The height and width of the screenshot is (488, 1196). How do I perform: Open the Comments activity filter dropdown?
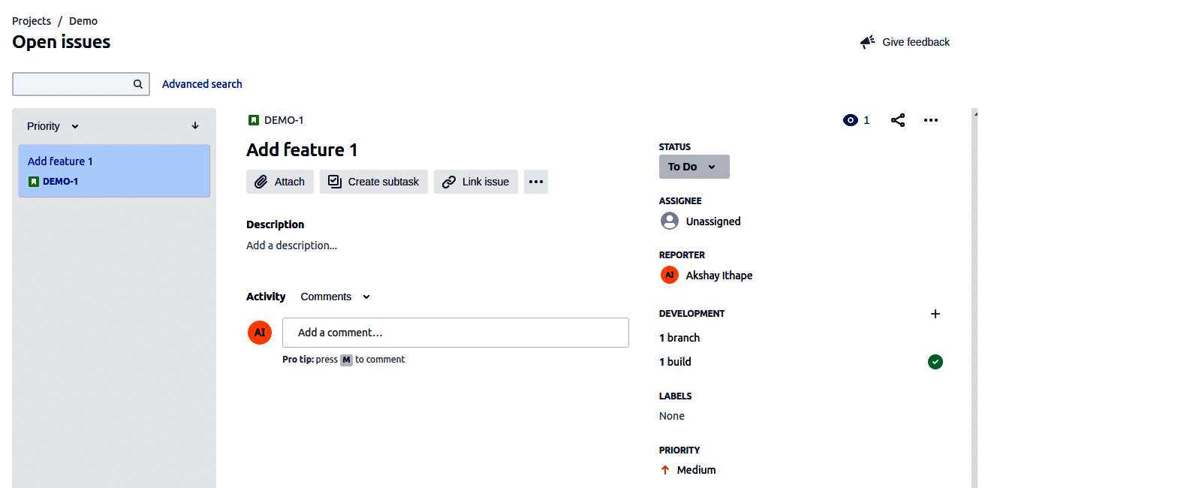point(335,297)
